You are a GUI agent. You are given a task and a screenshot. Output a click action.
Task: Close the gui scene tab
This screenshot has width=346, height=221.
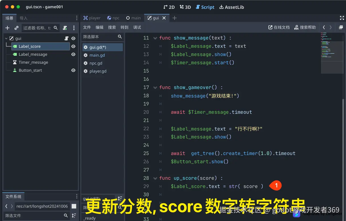tap(164, 18)
